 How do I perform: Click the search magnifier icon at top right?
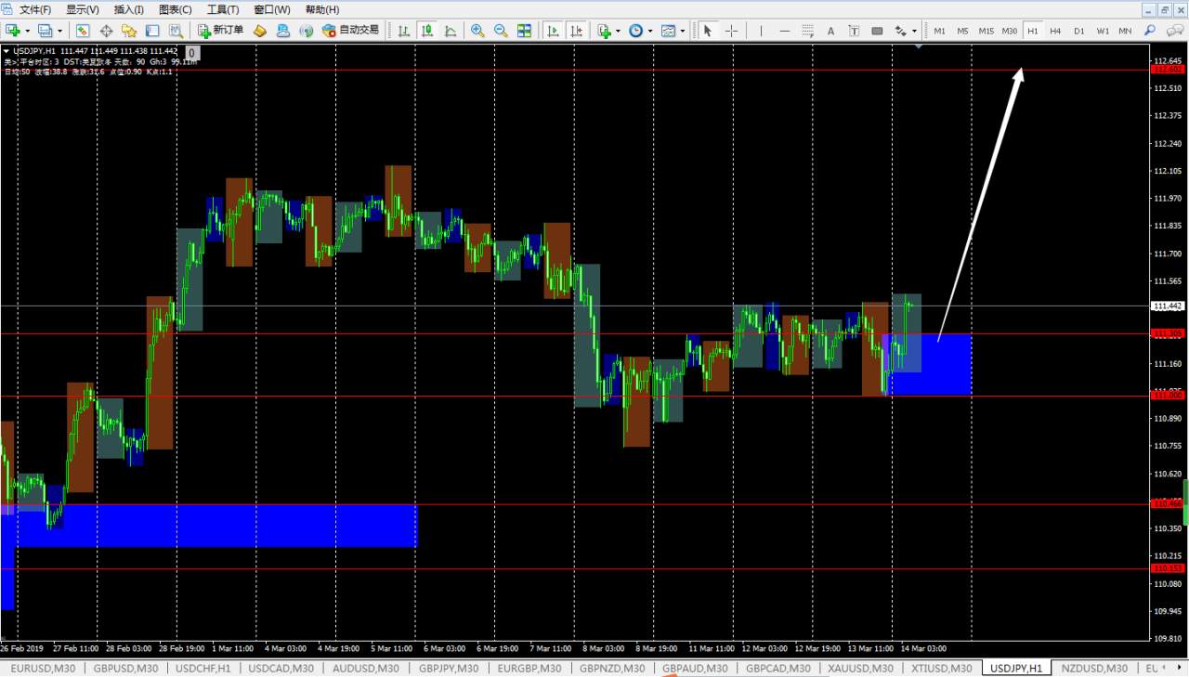[x=1149, y=31]
